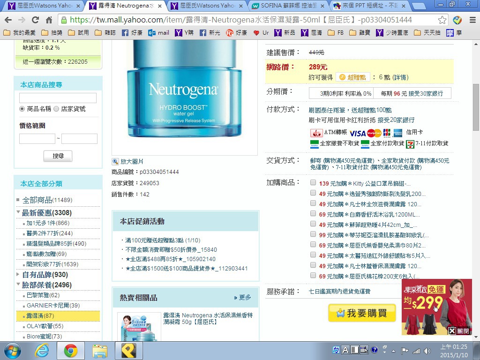
Task: Click the minimum price range field
Action: coord(37,139)
